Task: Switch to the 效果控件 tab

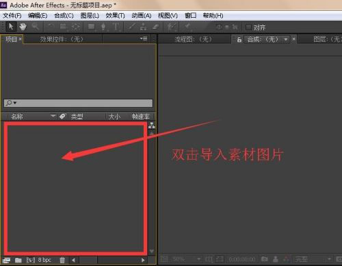Action: coord(62,39)
